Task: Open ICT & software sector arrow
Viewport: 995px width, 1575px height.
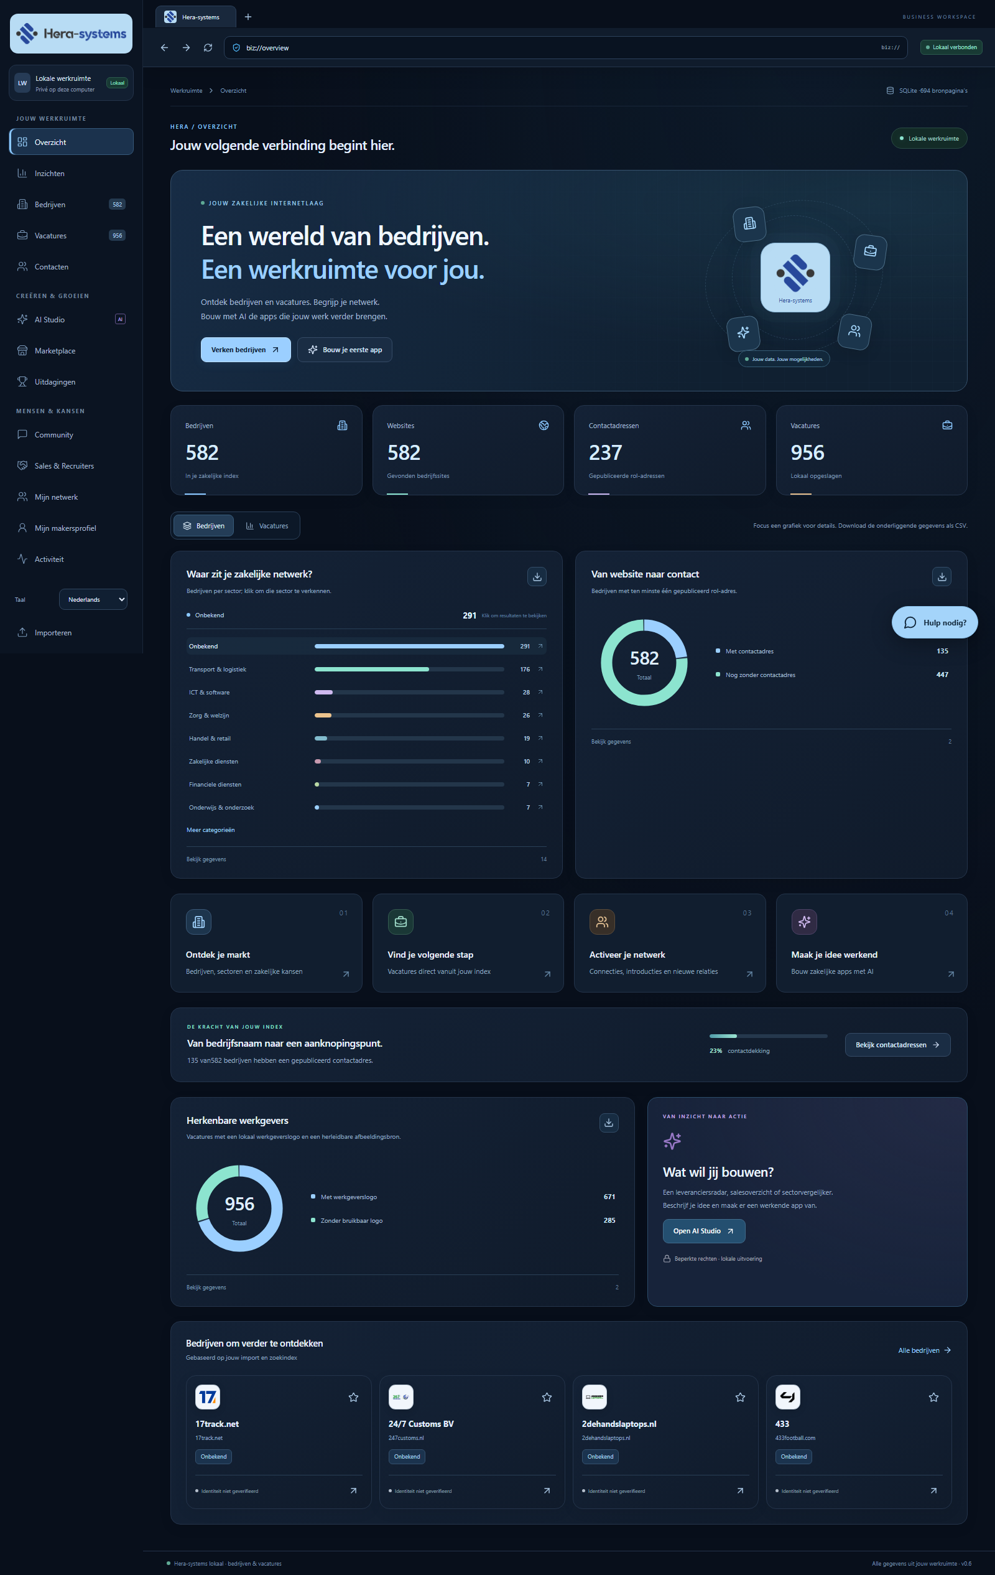Action: coord(540,692)
